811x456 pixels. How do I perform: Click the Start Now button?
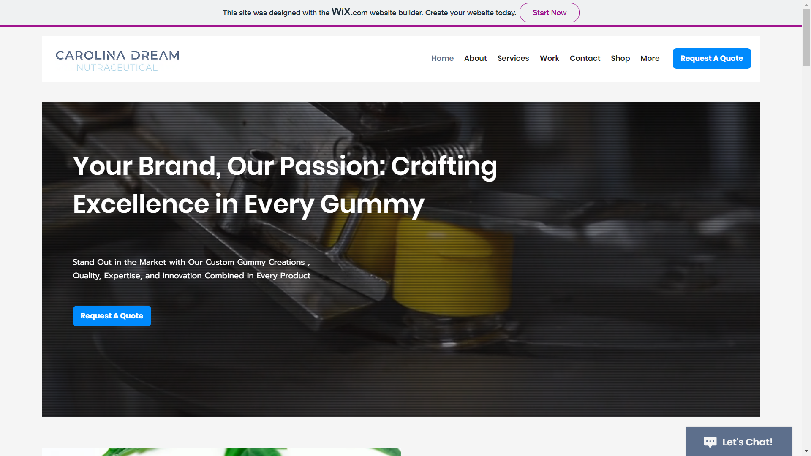[549, 13]
